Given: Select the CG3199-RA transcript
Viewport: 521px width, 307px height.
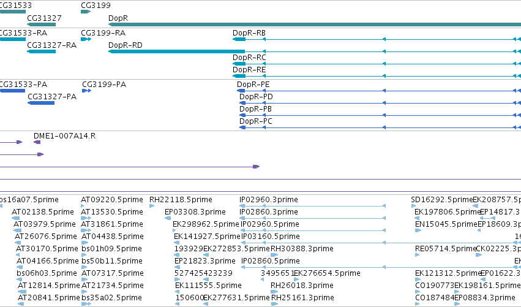Looking at the screenshot, I should (x=86, y=39).
